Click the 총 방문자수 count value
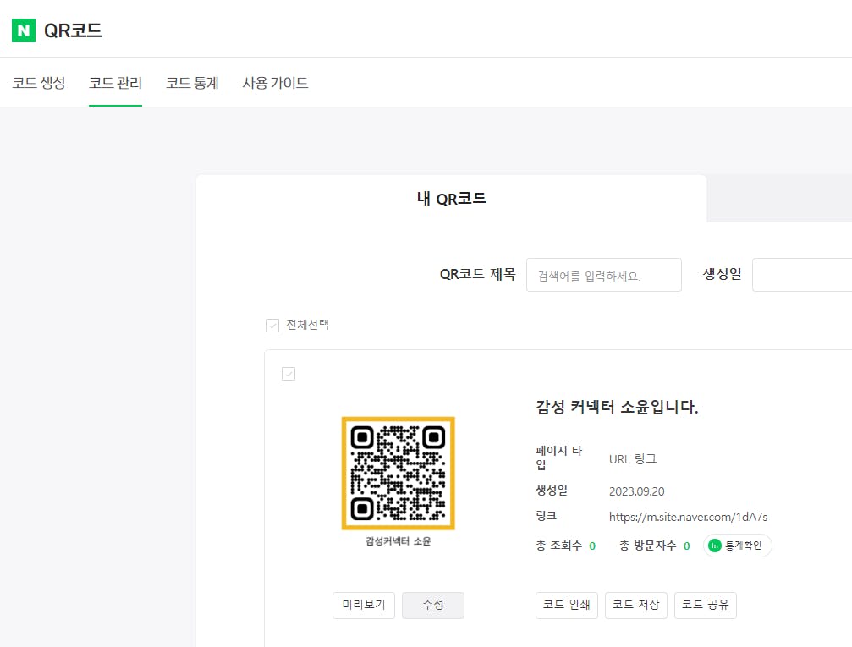 coord(687,546)
